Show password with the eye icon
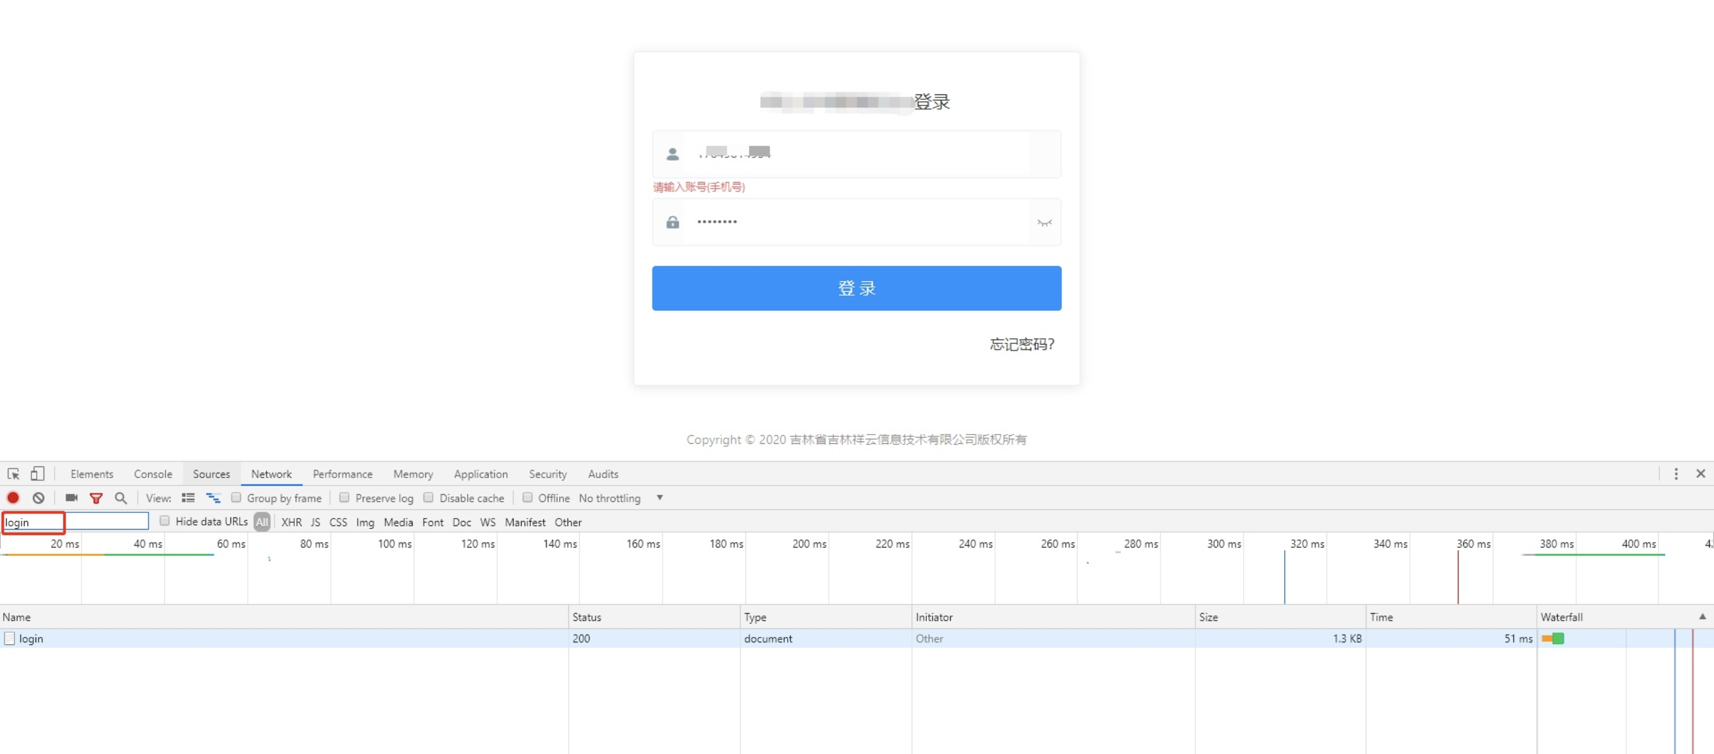 pos(1044,223)
